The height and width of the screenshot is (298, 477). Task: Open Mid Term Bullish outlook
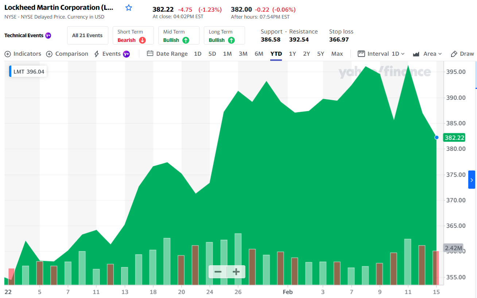click(179, 35)
